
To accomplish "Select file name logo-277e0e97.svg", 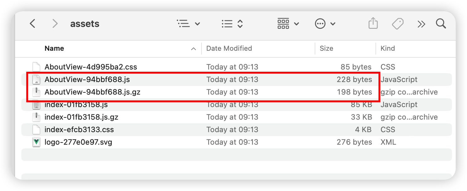I will coord(78,142).
